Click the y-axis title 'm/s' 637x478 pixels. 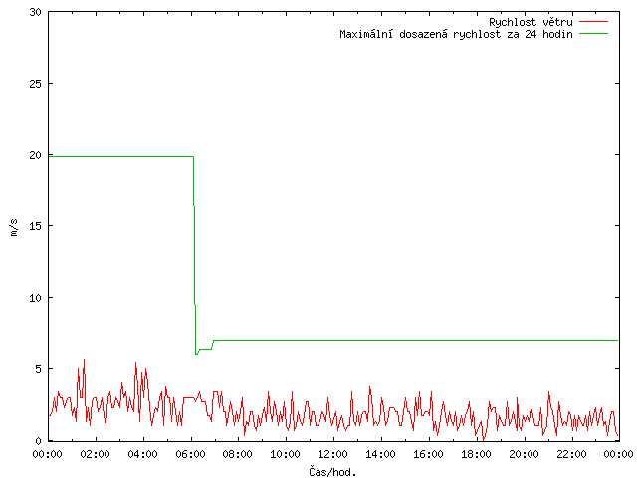point(14,228)
